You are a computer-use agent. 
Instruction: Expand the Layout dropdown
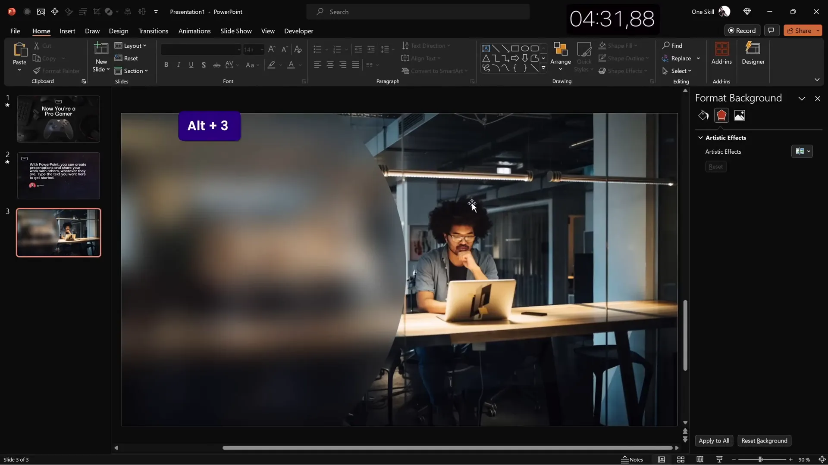click(x=131, y=46)
